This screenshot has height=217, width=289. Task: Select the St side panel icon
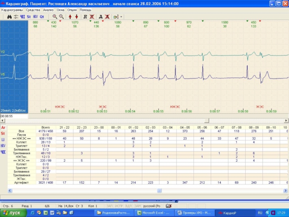3,133
